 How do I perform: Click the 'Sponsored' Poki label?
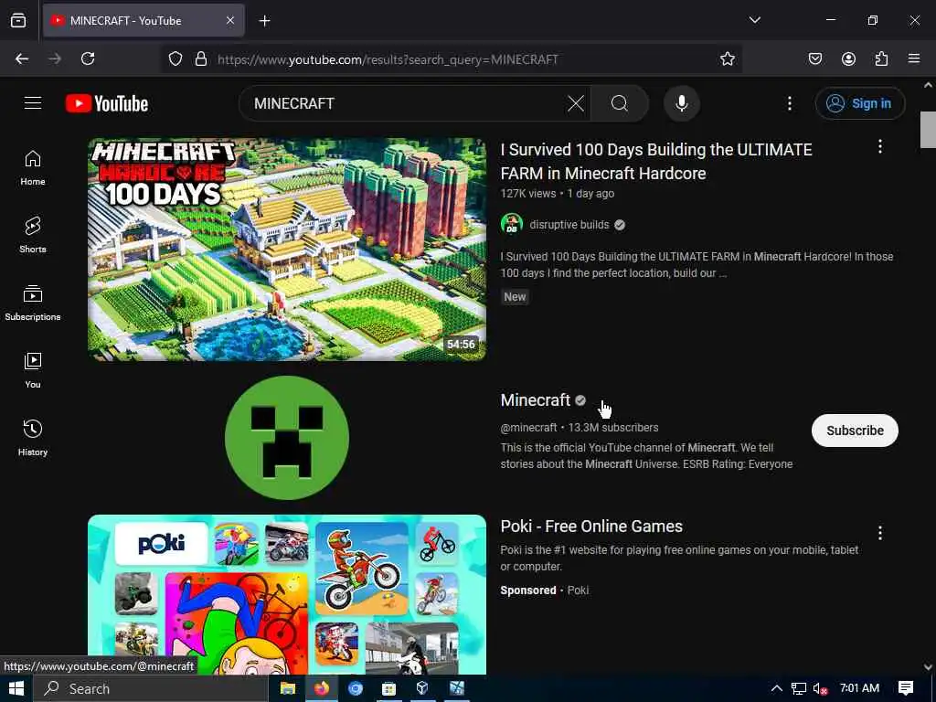(528, 590)
